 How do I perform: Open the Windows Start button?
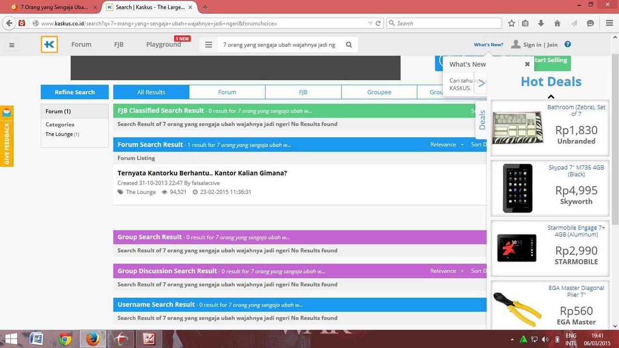tap(11, 339)
